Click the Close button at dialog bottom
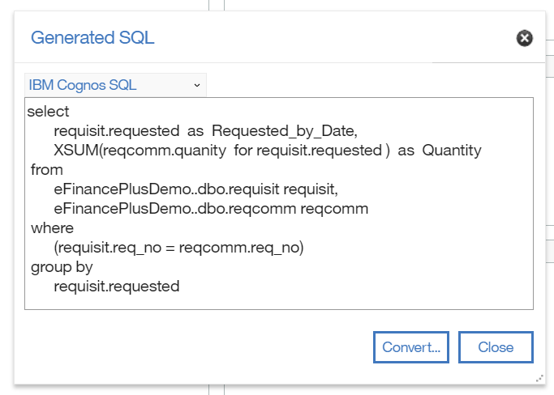554x395 pixels. coord(496,347)
